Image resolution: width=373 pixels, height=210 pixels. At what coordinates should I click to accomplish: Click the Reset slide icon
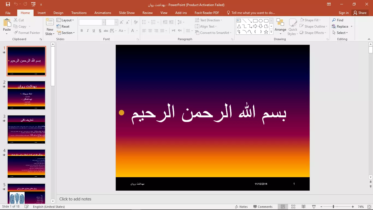point(59,27)
